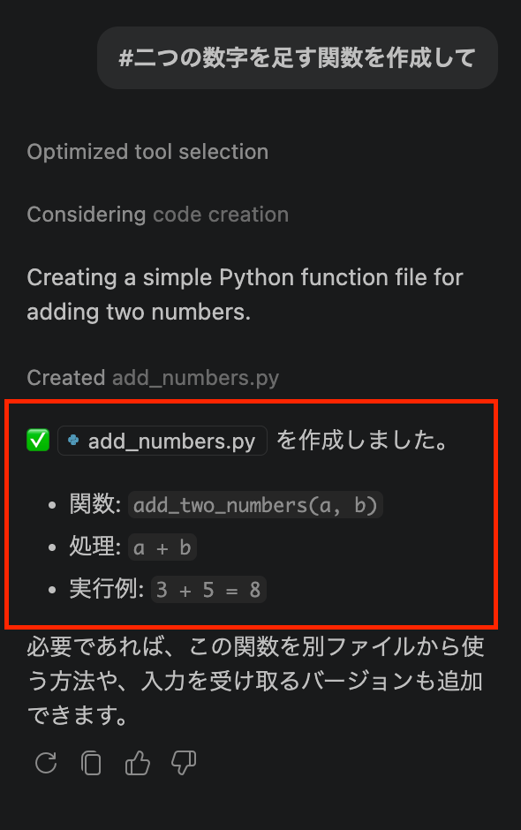This screenshot has width=521, height=830.
Task: Expand the Considering code creation step
Action: point(158,215)
